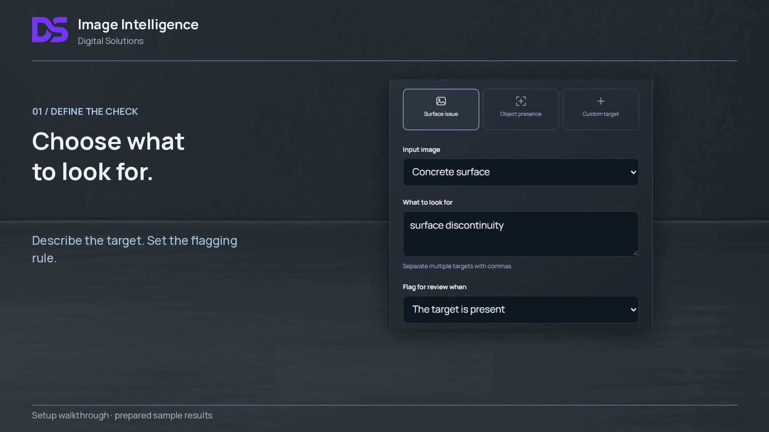Click the What to look for label

click(427, 202)
